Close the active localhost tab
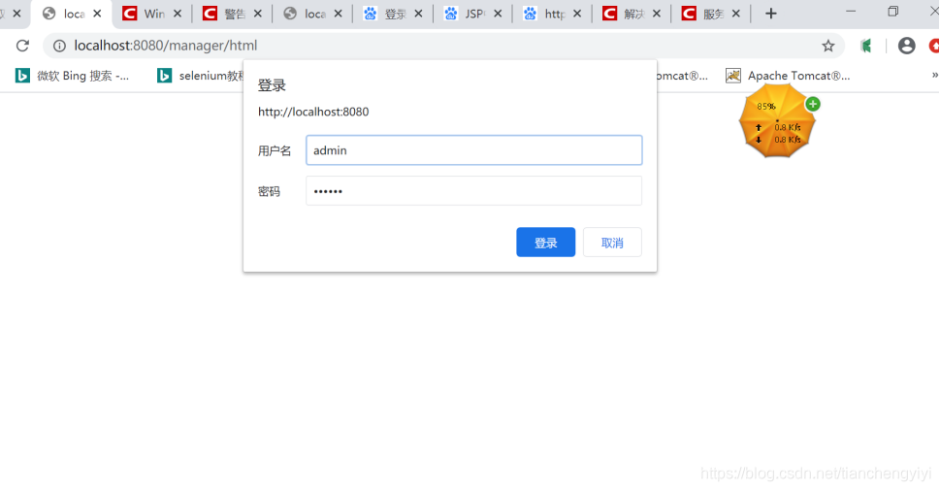 (x=97, y=14)
